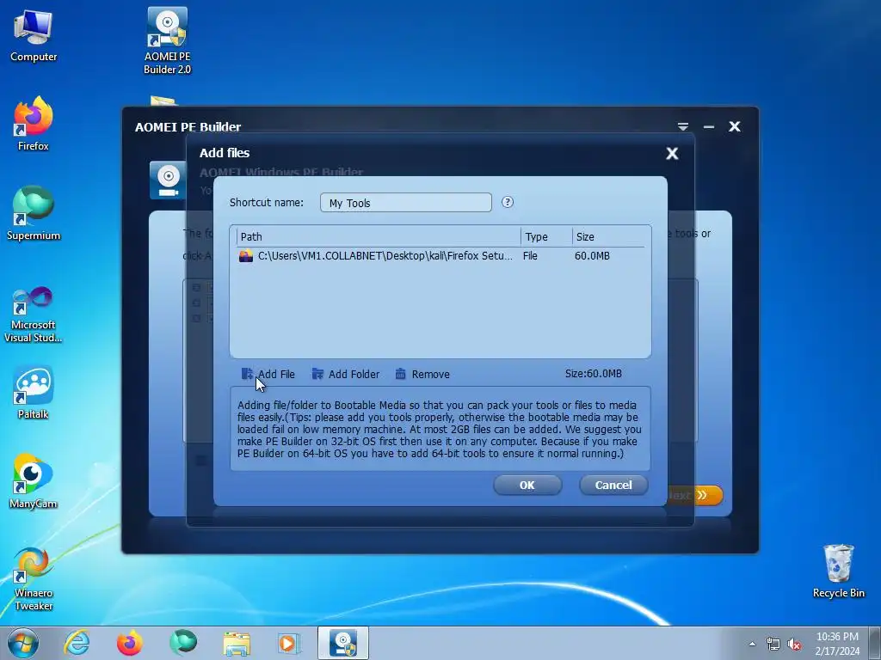Screen dimensions: 881x660
Task: Select the Firefox Setup file row
Action: tap(440, 256)
